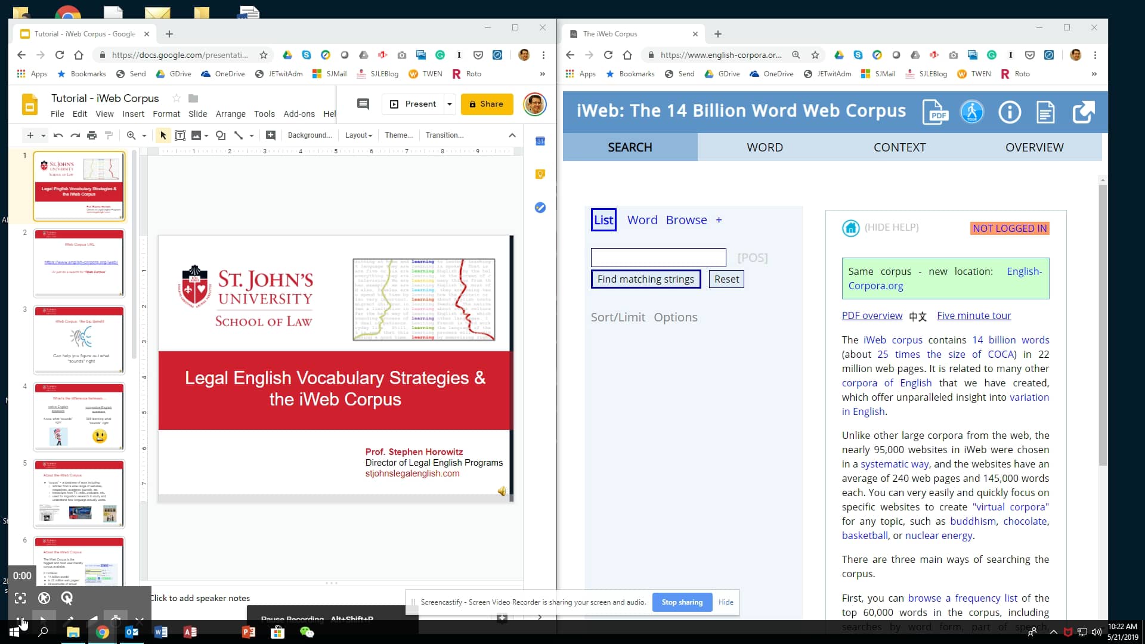Click the Share button
This screenshot has height=644, width=1145.
point(487,104)
